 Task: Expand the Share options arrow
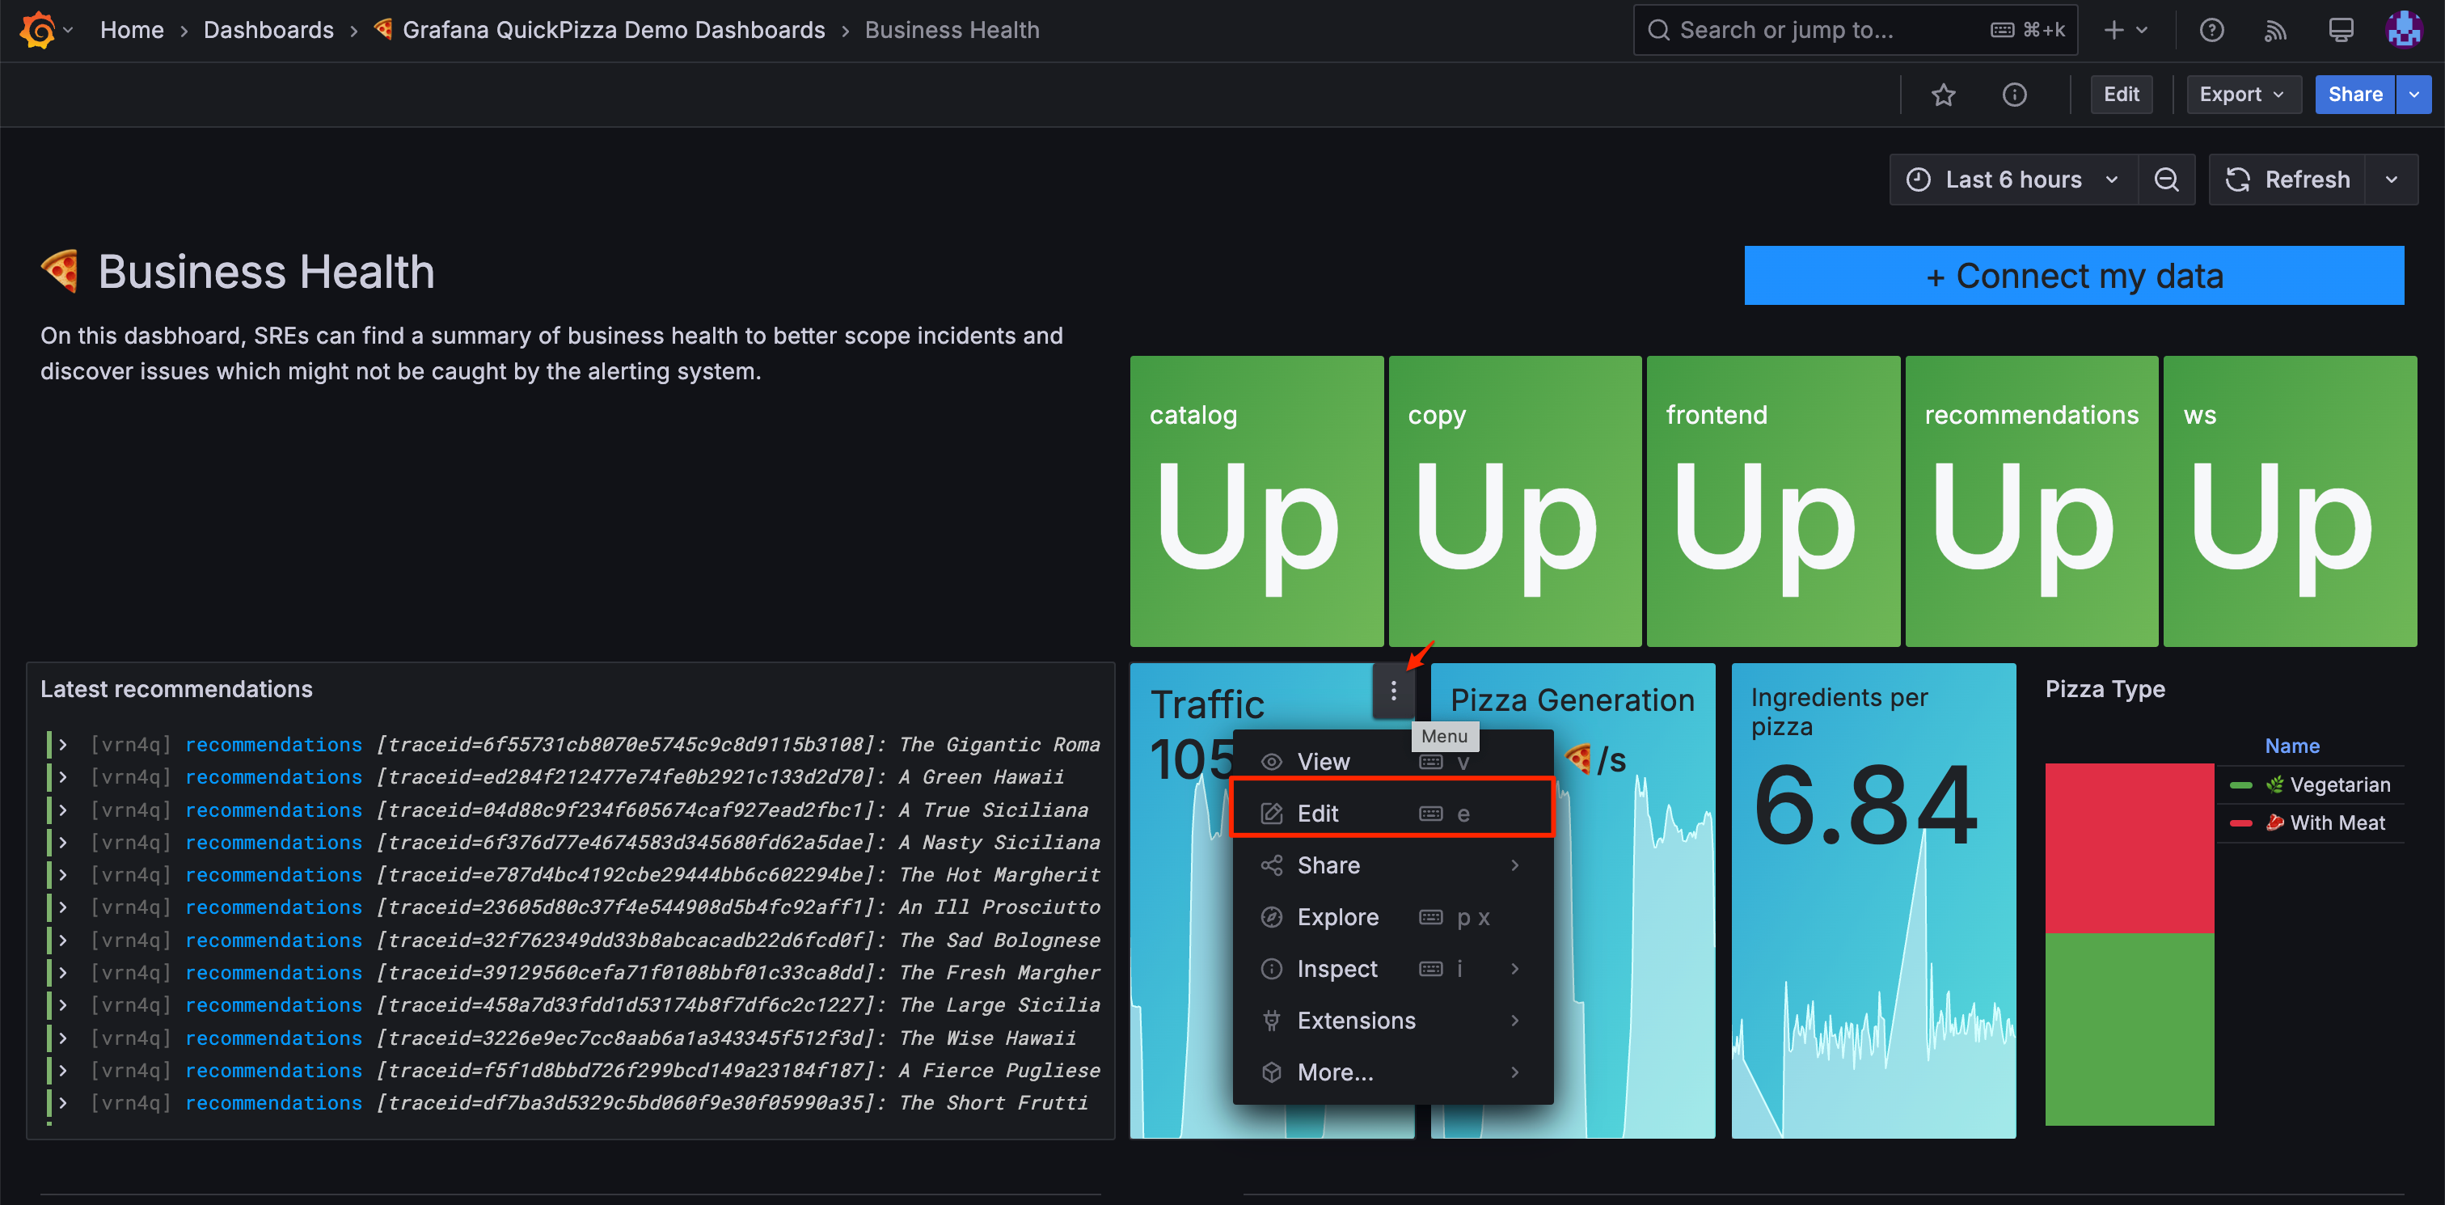coord(2413,95)
